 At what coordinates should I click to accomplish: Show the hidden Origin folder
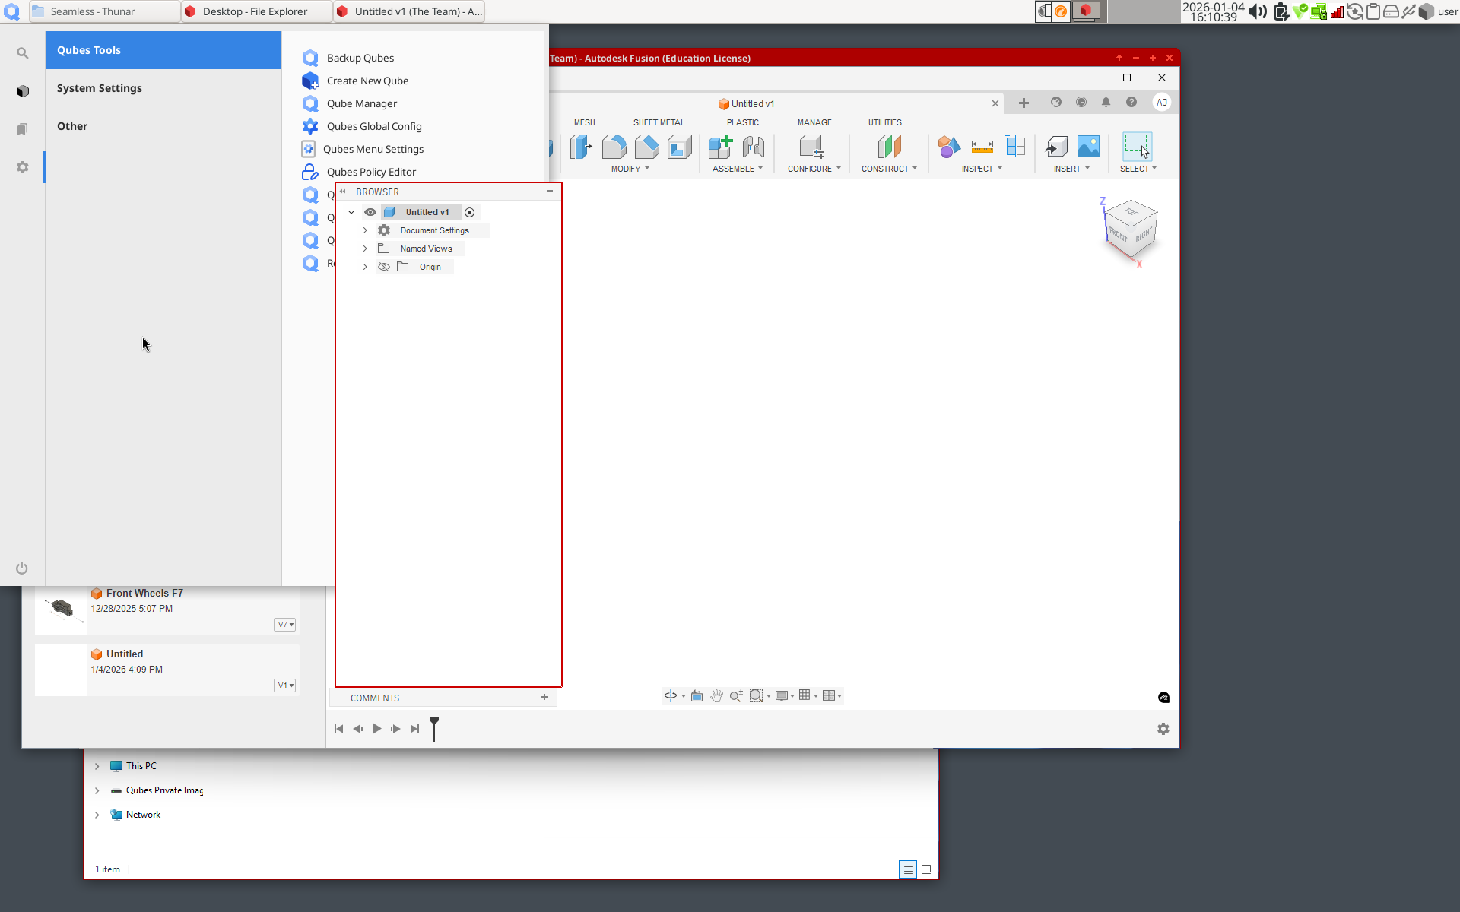click(x=384, y=267)
